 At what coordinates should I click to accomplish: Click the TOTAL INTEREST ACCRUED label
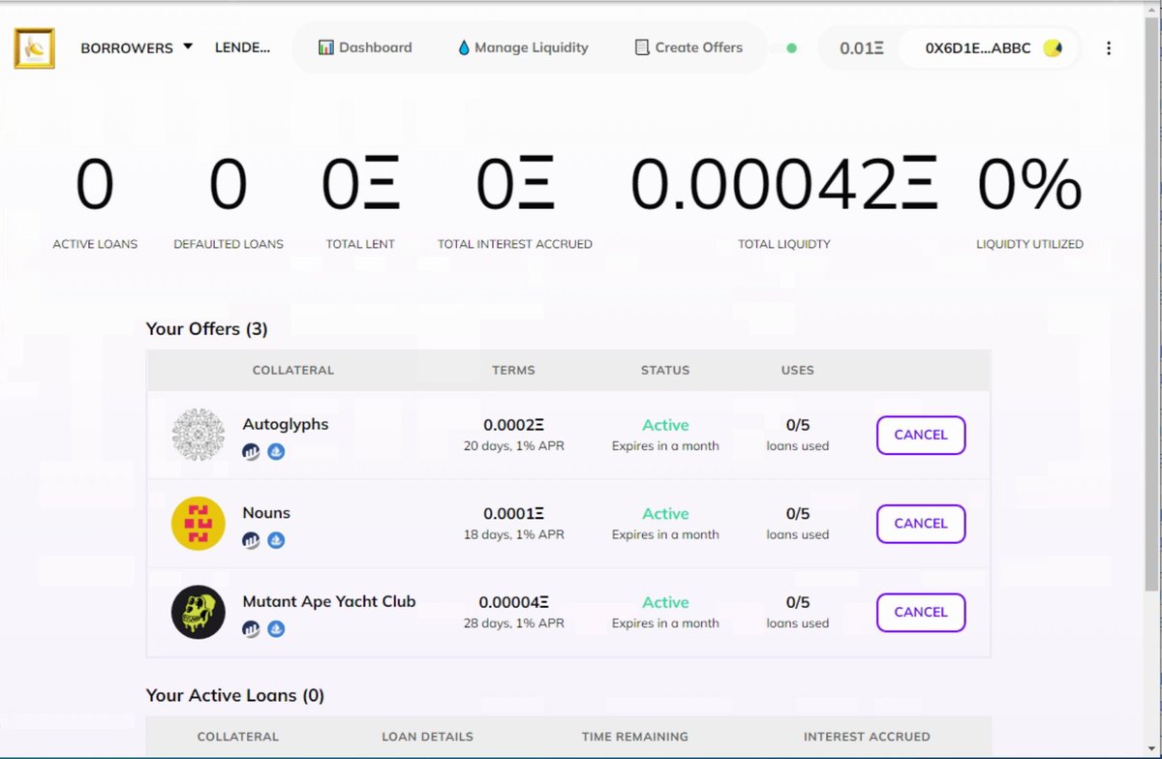pyautogui.click(x=515, y=244)
